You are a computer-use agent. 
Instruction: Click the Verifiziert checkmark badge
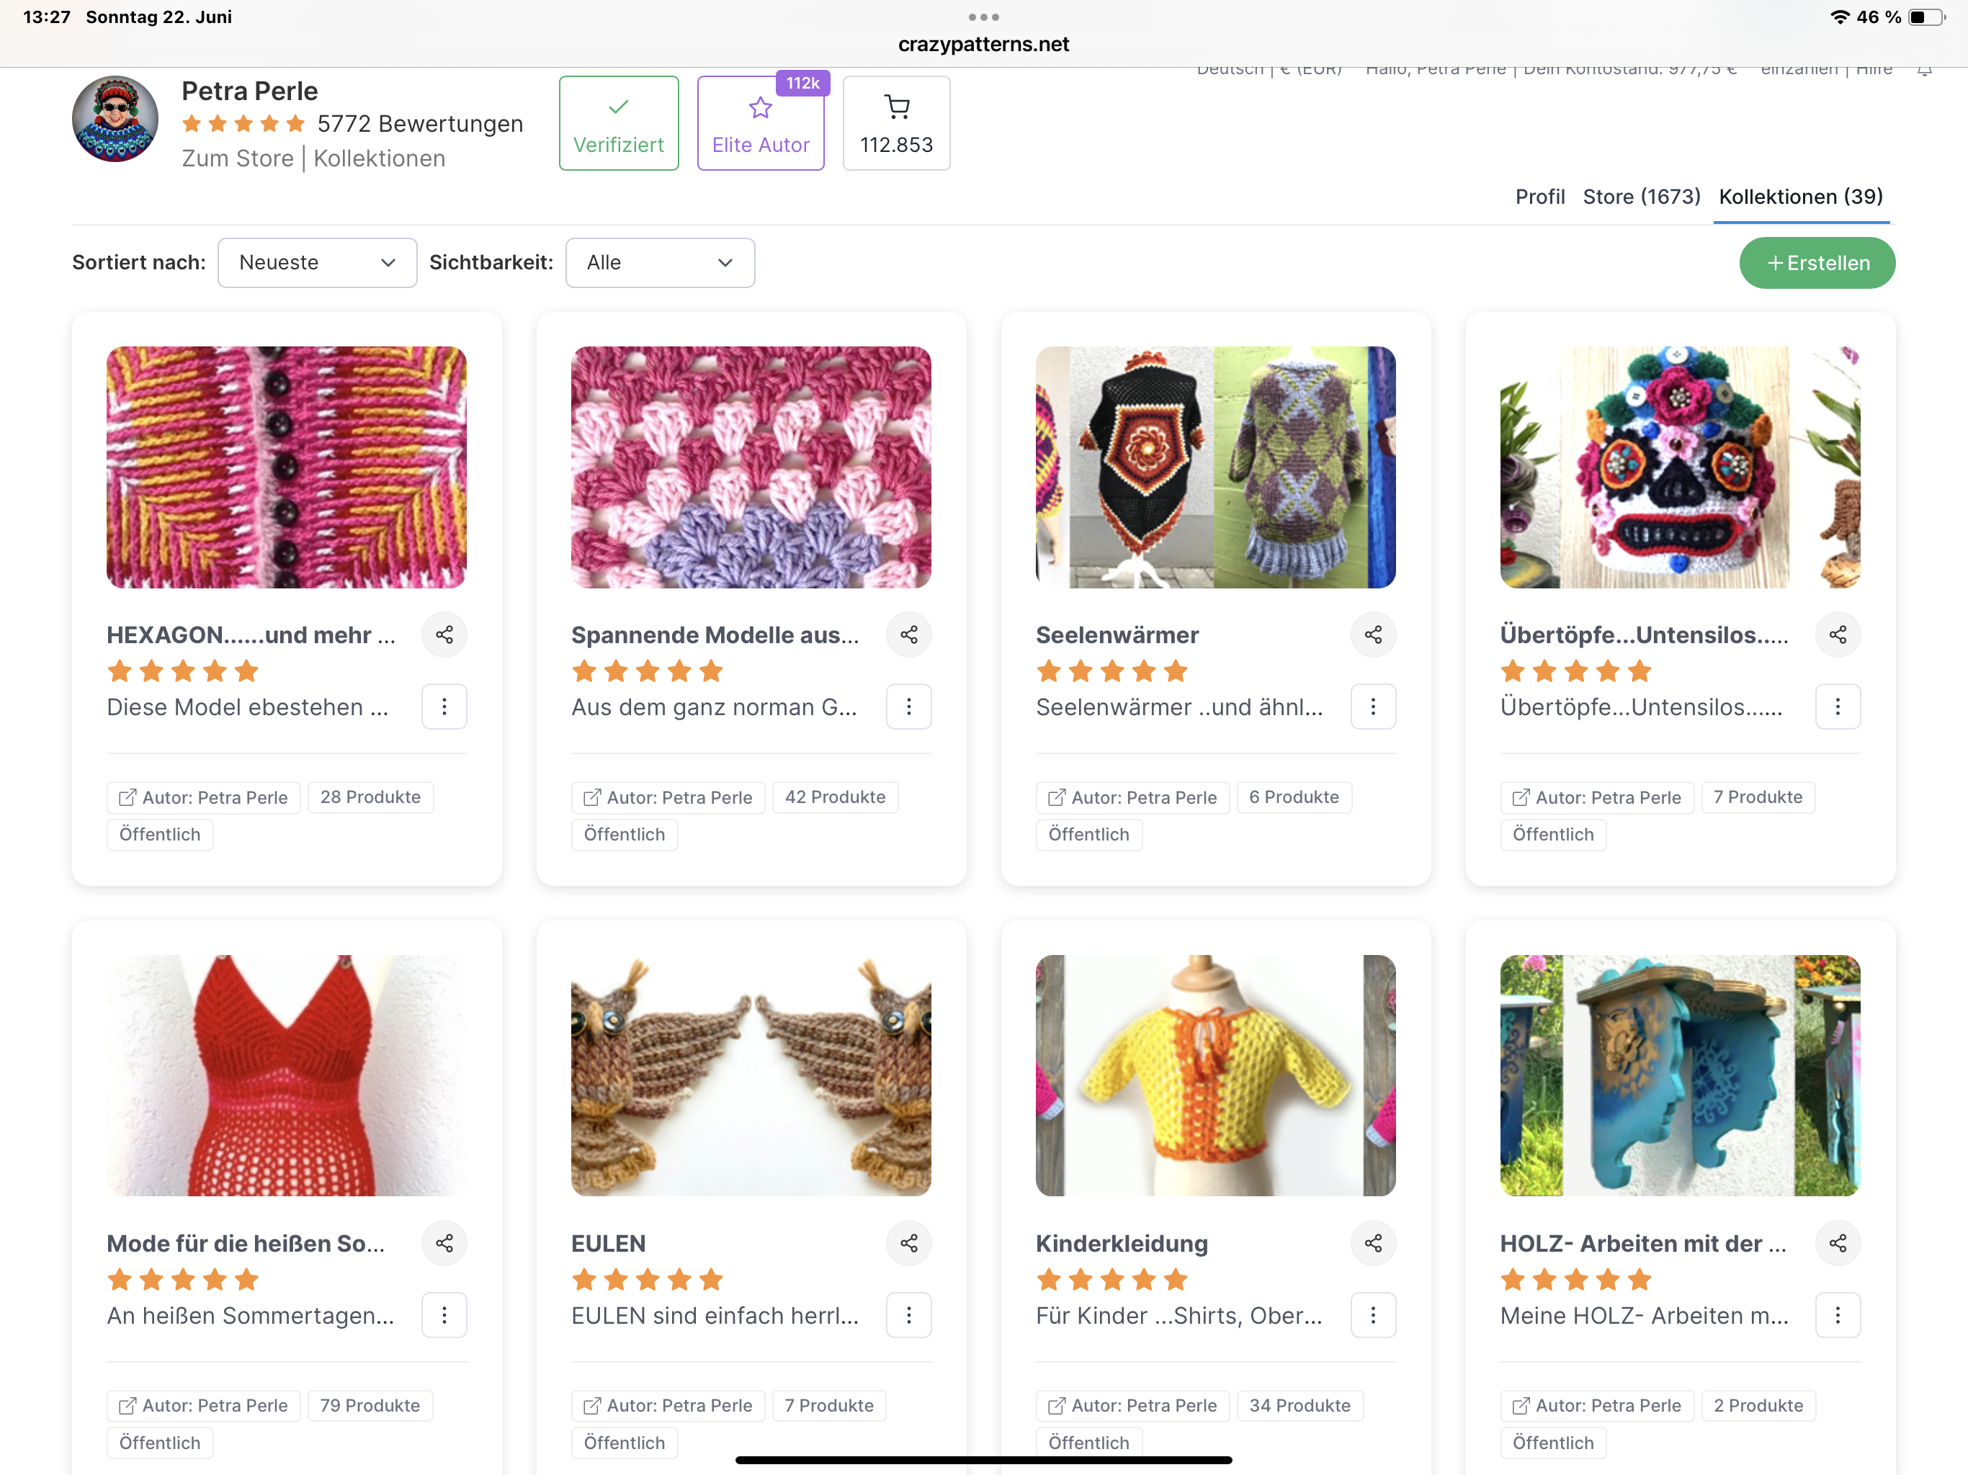[x=618, y=122]
